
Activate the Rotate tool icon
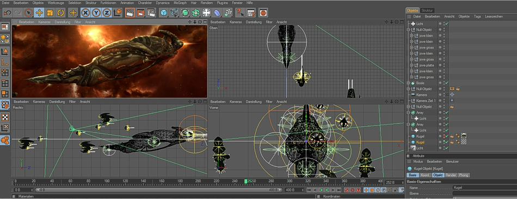[60, 13]
